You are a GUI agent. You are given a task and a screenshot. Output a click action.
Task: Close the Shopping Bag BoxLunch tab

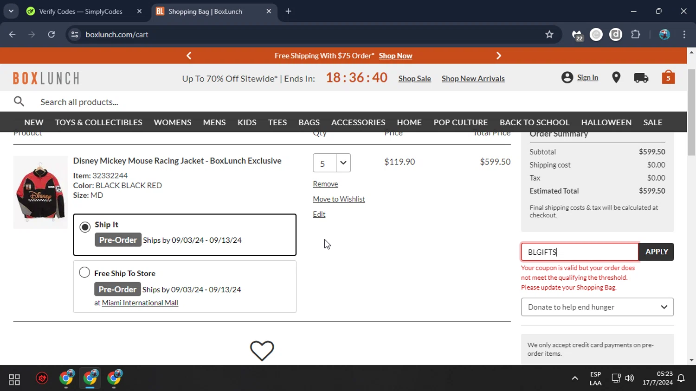(269, 11)
